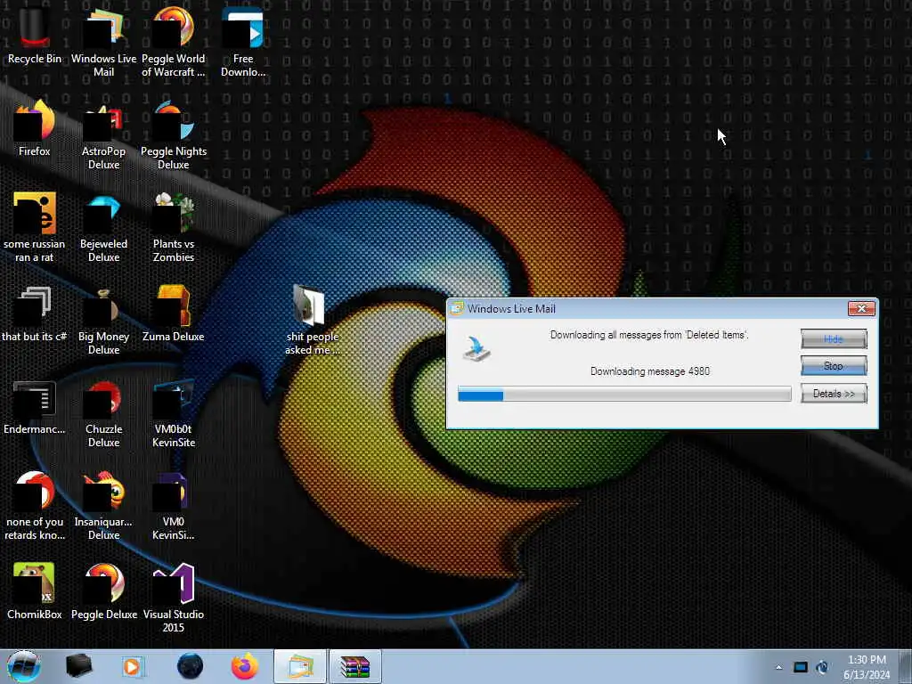Screen dimensions: 912x684
Task: Open the clock showing 1:30 PM
Action: (867, 667)
